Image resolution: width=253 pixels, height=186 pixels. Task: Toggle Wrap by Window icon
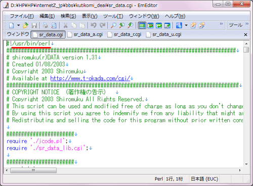159,25
